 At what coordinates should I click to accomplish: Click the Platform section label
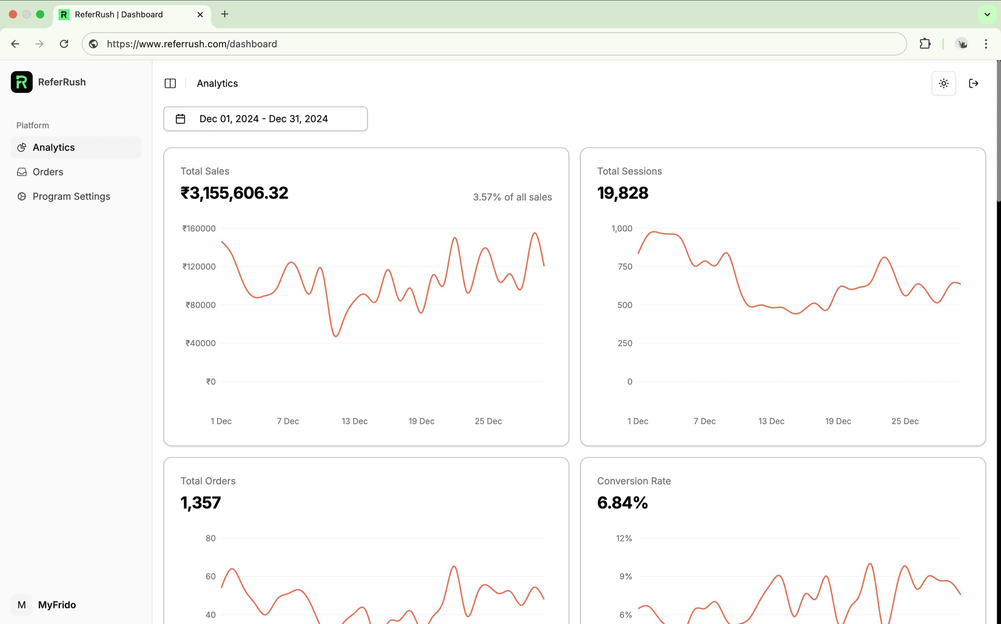(x=33, y=125)
